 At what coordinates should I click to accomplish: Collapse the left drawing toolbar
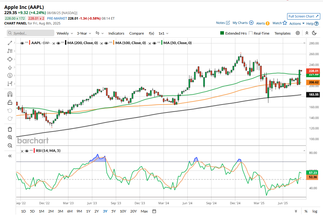(x=10, y=156)
